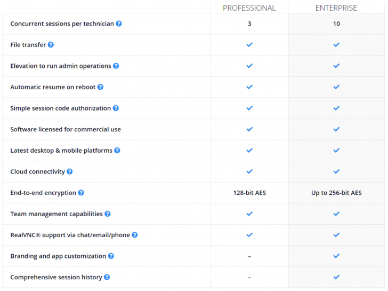This screenshot has width=388, height=291.
Task: Click help icon beside Elevation to run admin operations
Action: pos(116,66)
